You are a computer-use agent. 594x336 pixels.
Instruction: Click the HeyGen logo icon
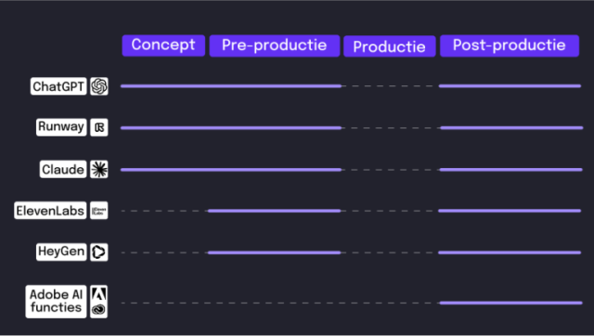99,252
